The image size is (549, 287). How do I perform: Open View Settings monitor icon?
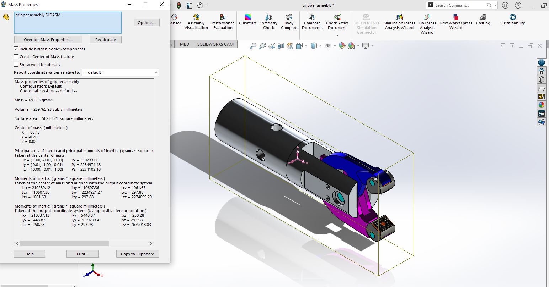[365, 46]
